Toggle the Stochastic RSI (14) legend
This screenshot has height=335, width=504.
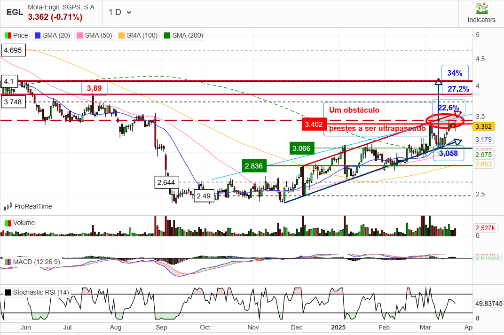[x=37, y=292]
